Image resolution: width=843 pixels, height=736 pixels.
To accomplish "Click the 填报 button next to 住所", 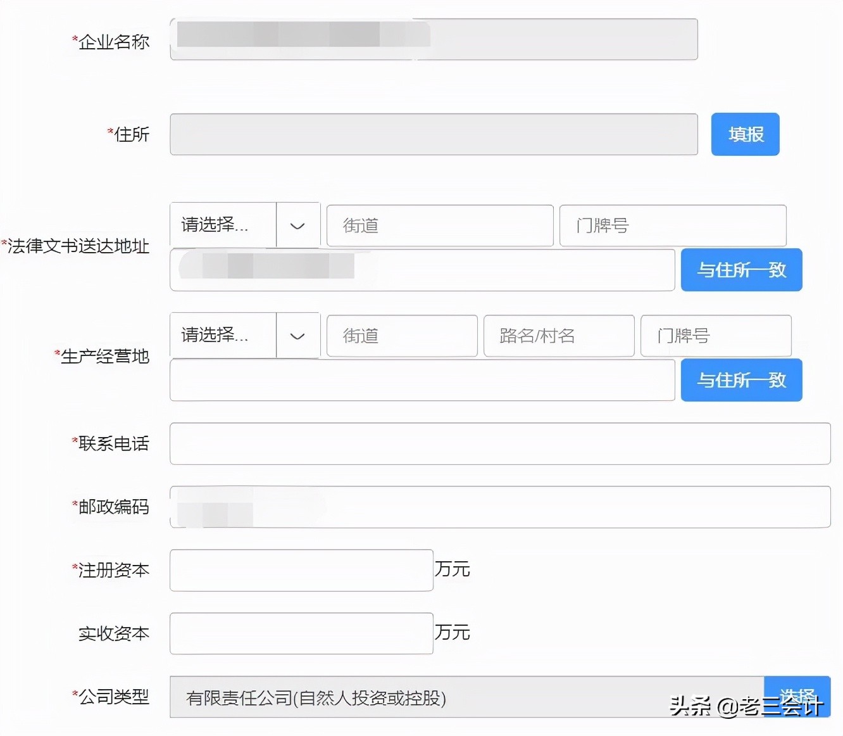I will pos(745,134).
